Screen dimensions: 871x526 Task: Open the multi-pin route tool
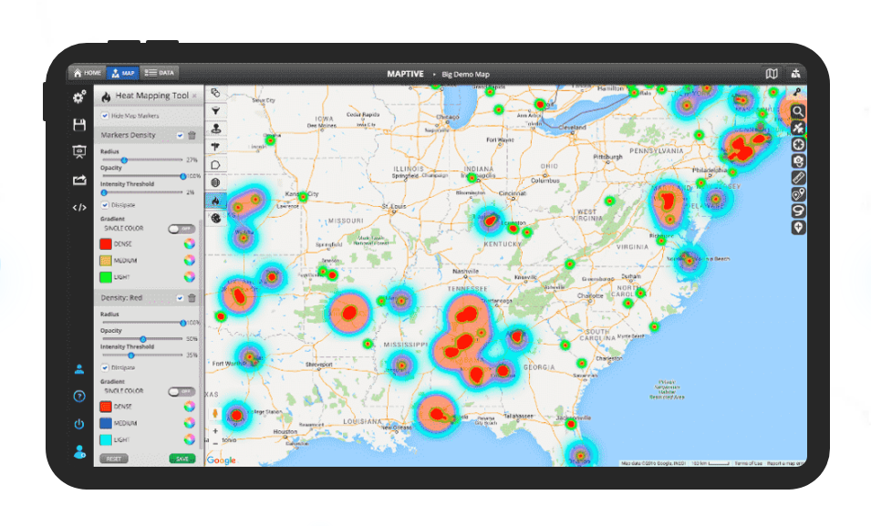(798, 194)
